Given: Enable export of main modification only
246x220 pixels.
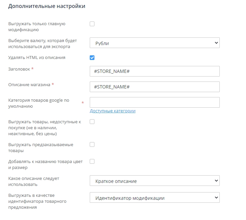Looking at the screenshot, I should pos(92,24).
